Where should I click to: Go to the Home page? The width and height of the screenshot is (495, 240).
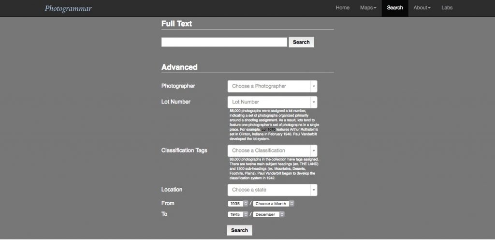pyautogui.click(x=342, y=8)
